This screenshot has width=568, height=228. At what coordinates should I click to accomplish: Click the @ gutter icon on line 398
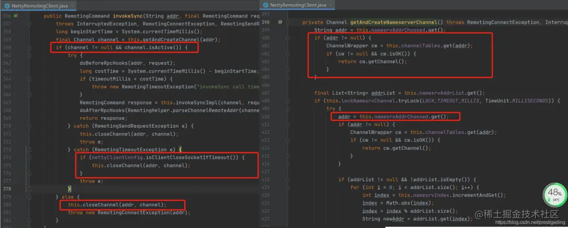[280, 22]
